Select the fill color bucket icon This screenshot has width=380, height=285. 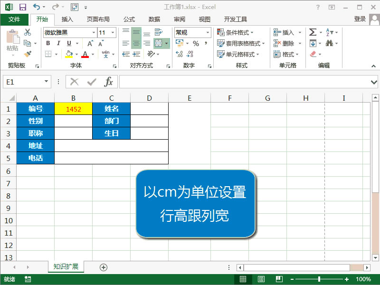68,53
